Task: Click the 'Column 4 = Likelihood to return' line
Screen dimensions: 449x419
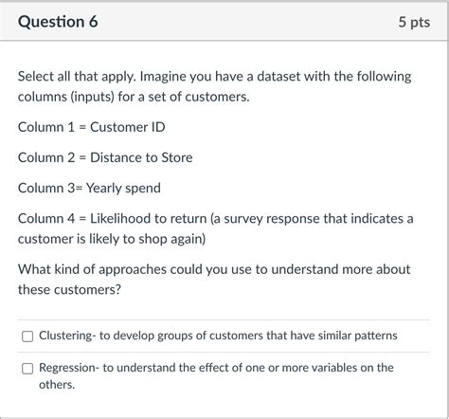Action: (112, 219)
